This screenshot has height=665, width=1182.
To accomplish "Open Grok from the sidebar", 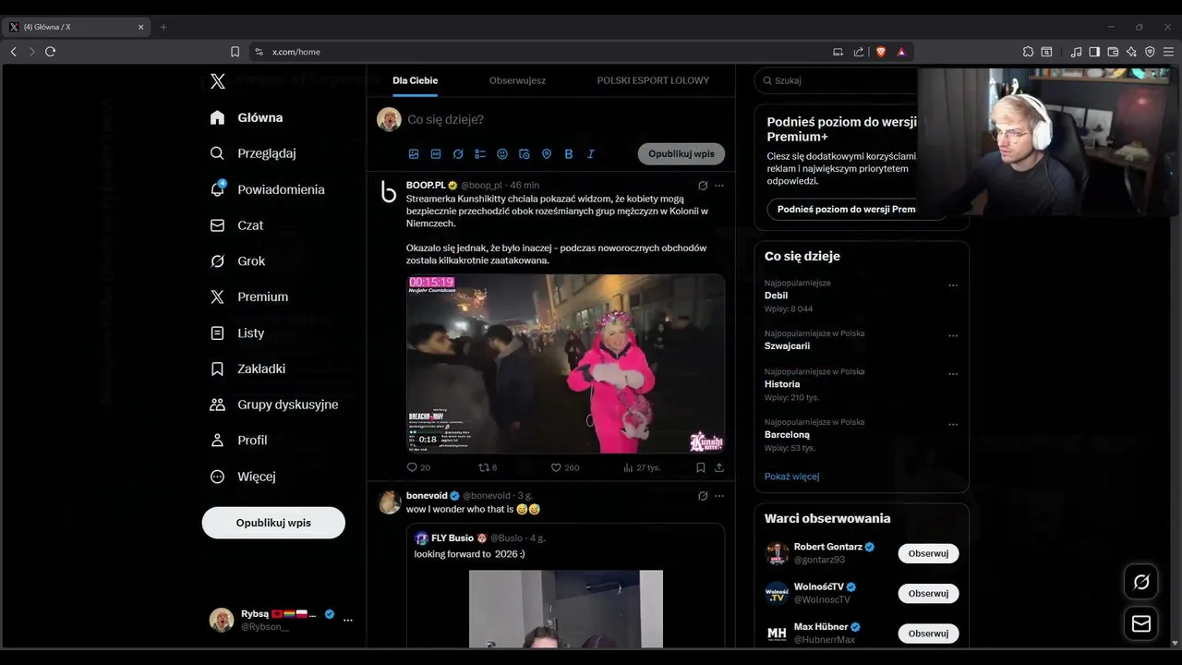I will pyautogui.click(x=237, y=261).
